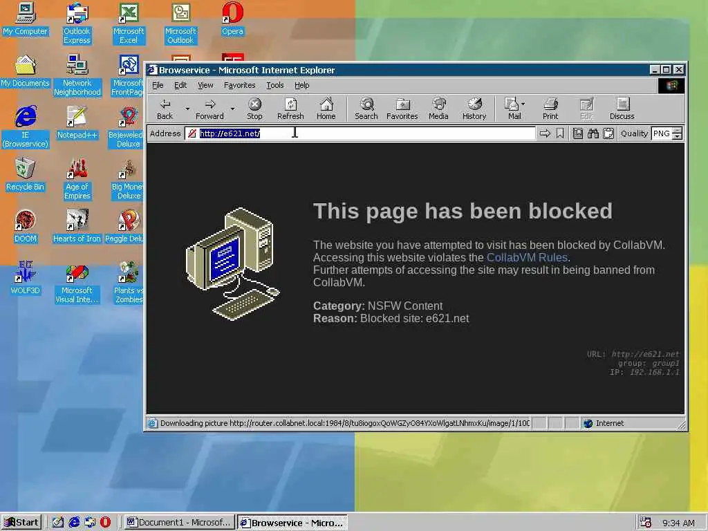Show browsing History pane
Image resolution: width=708 pixels, height=531 pixels.
(474, 109)
